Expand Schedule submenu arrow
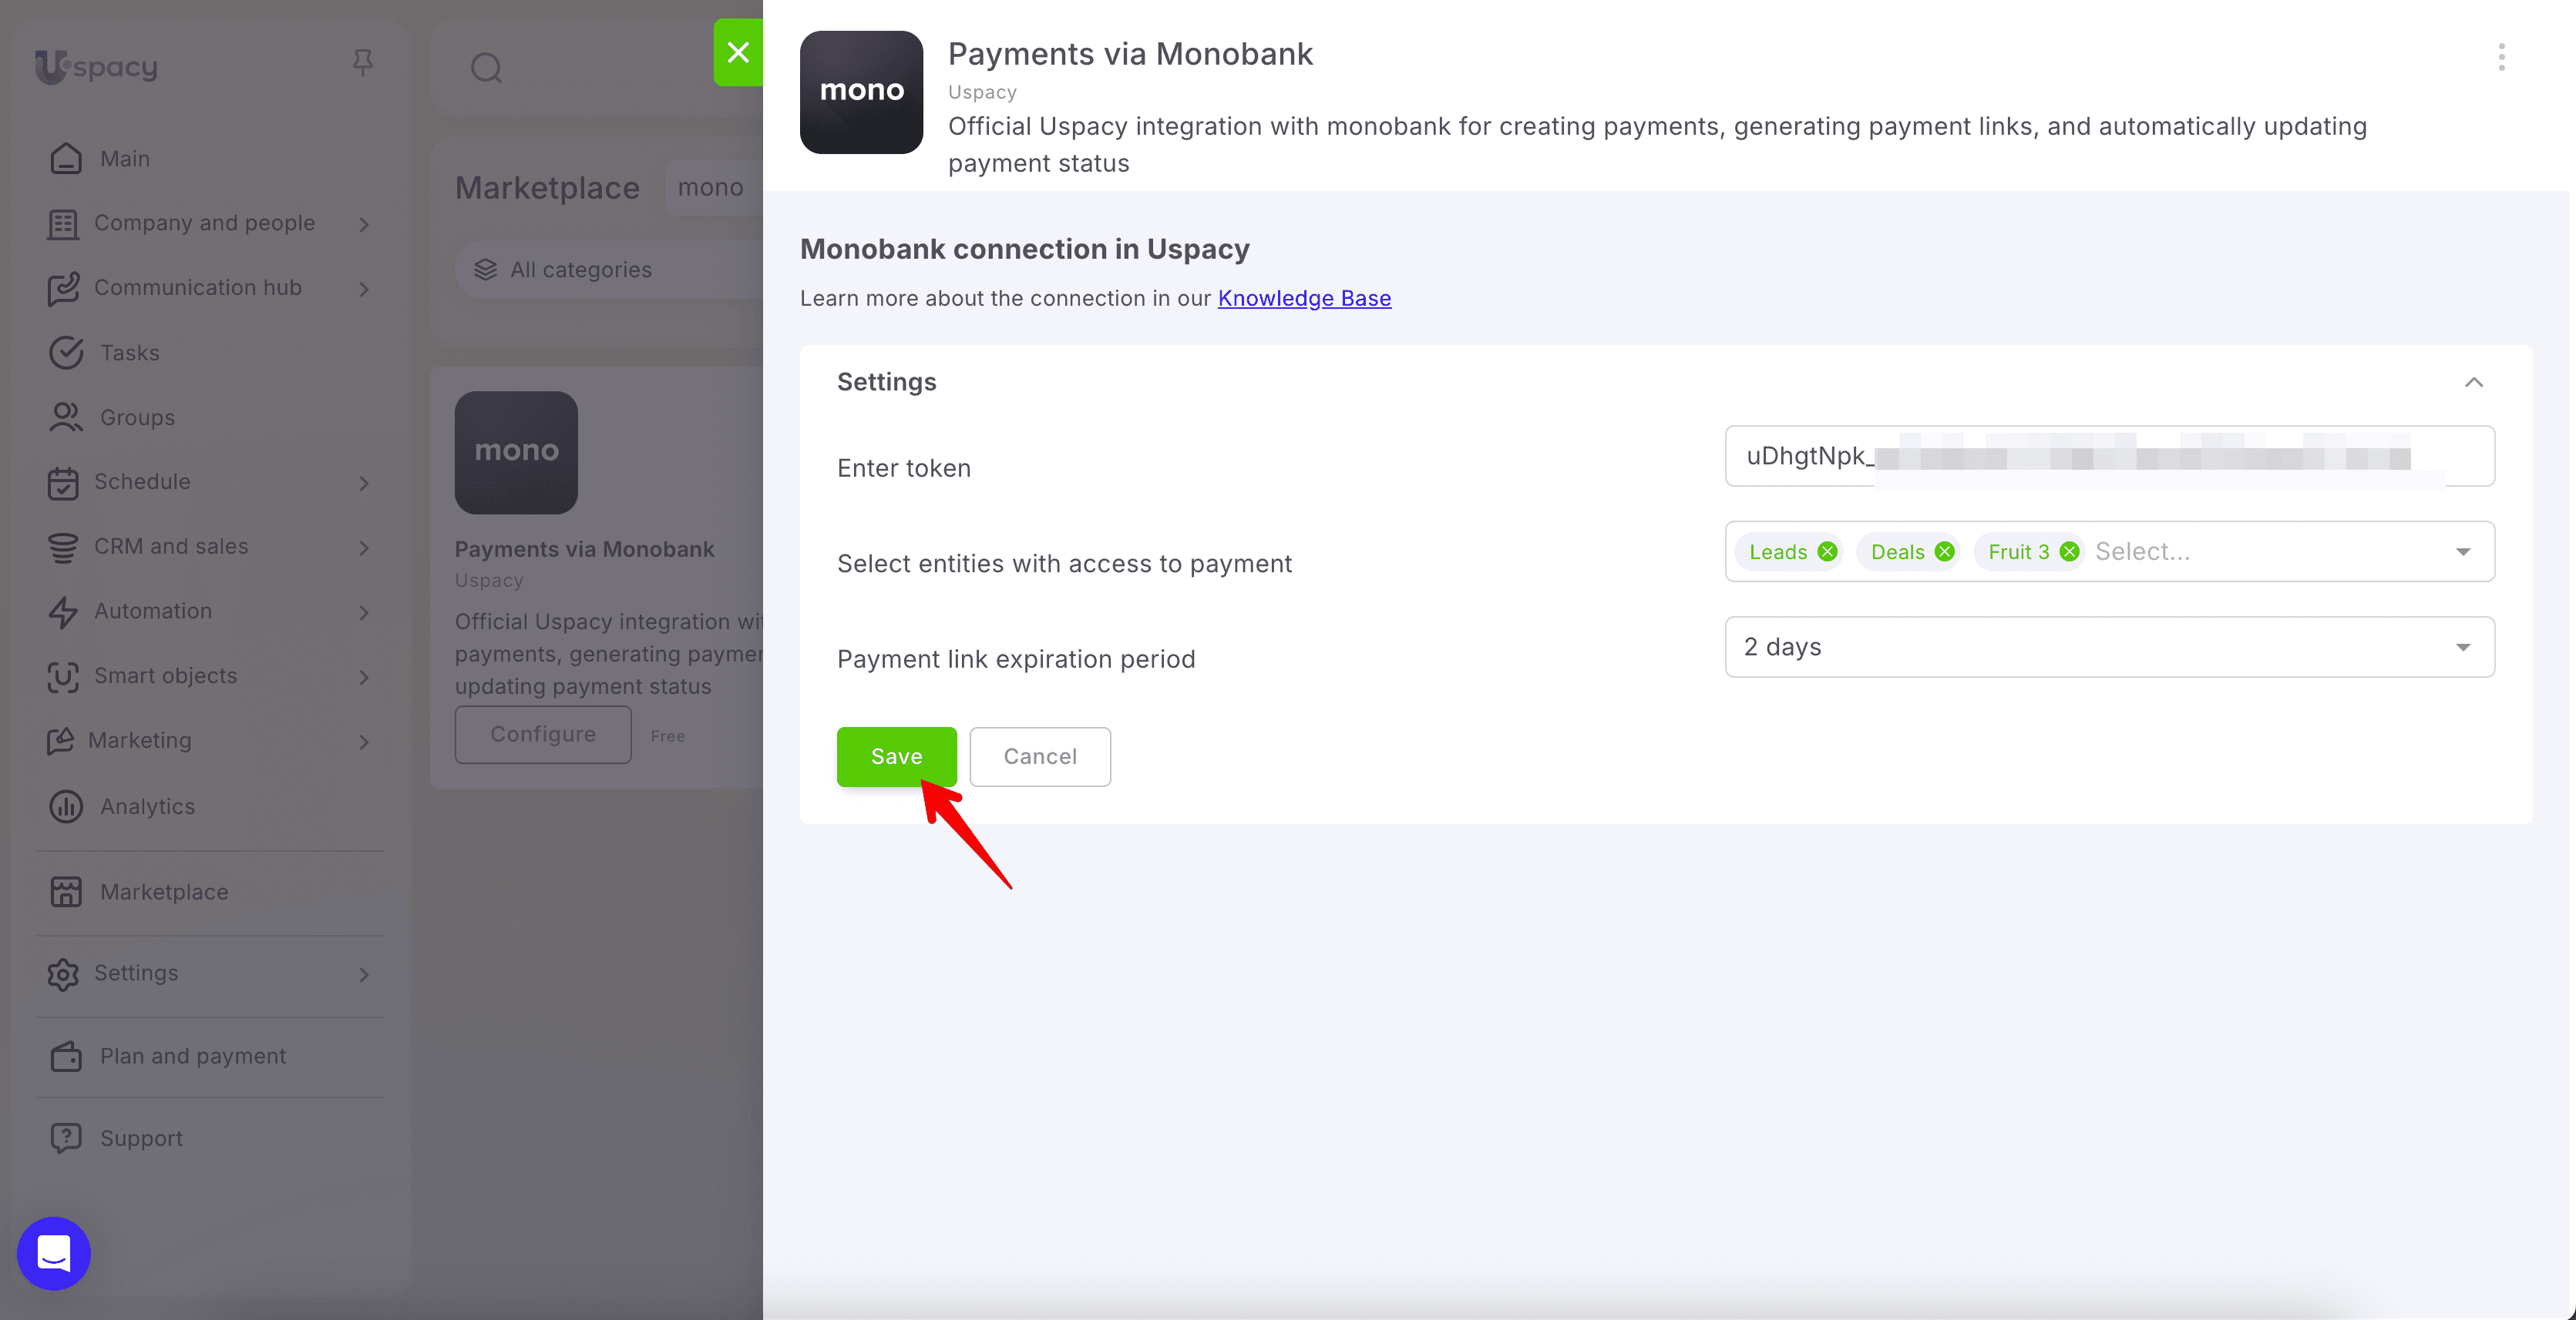Viewport: 2576px width, 1320px height. click(364, 484)
